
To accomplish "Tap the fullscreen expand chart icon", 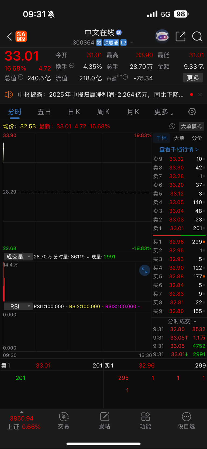I will click(144, 270).
